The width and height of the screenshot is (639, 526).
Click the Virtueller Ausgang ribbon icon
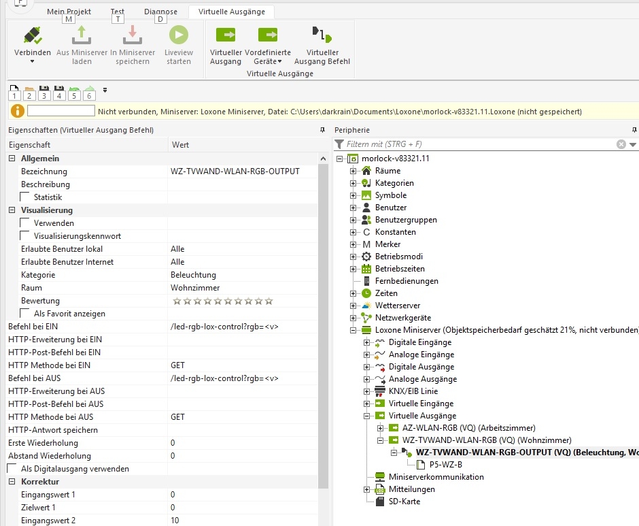225,35
